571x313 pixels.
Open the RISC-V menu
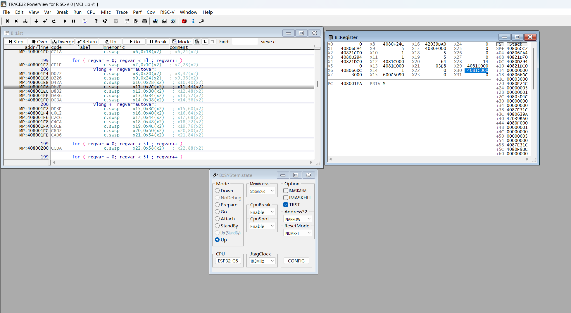[x=167, y=12]
